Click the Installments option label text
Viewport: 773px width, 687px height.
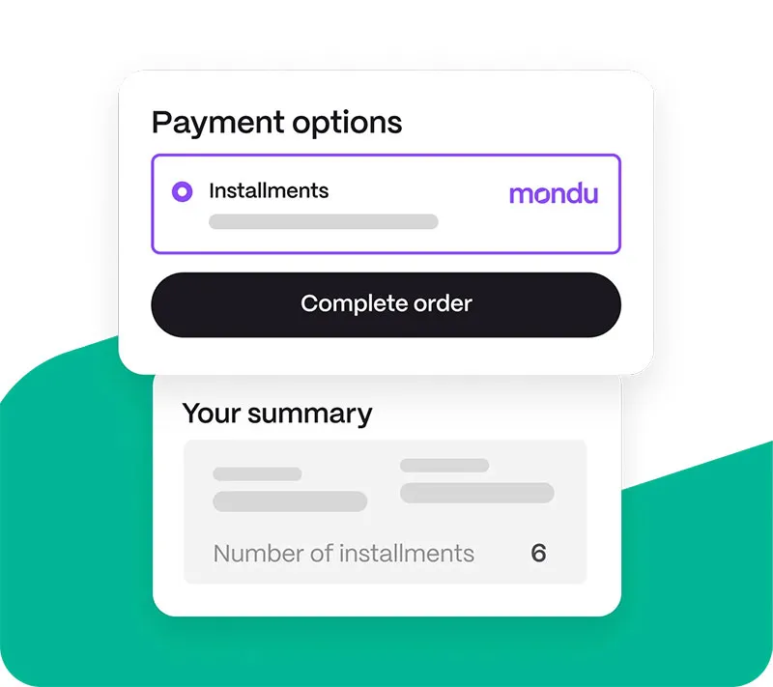pos(269,190)
